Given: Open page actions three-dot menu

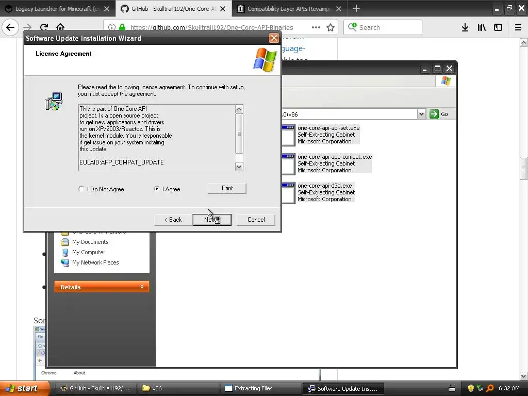Looking at the screenshot, I should click(x=316, y=27).
